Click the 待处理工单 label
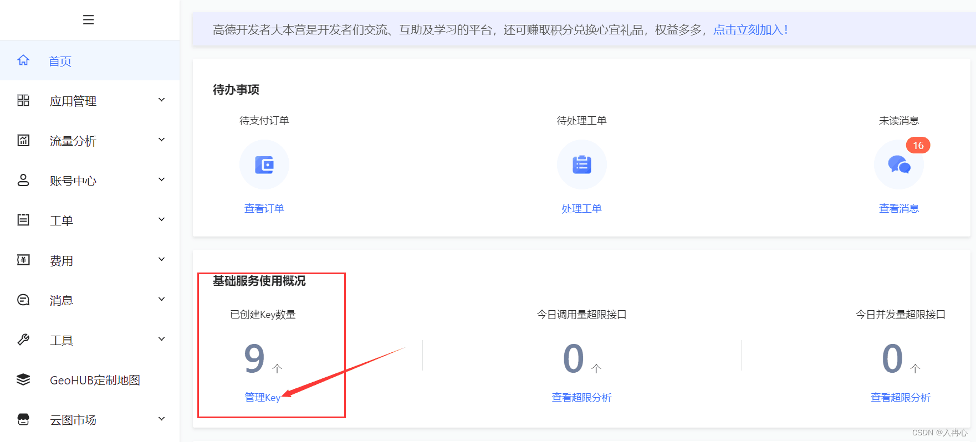This screenshot has width=976, height=442. click(x=582, y=120)
